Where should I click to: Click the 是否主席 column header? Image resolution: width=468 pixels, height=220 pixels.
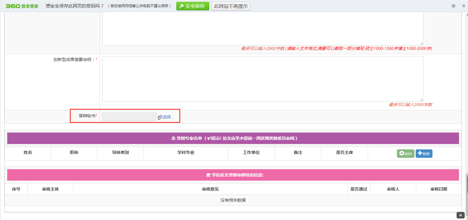pos(344,153)
